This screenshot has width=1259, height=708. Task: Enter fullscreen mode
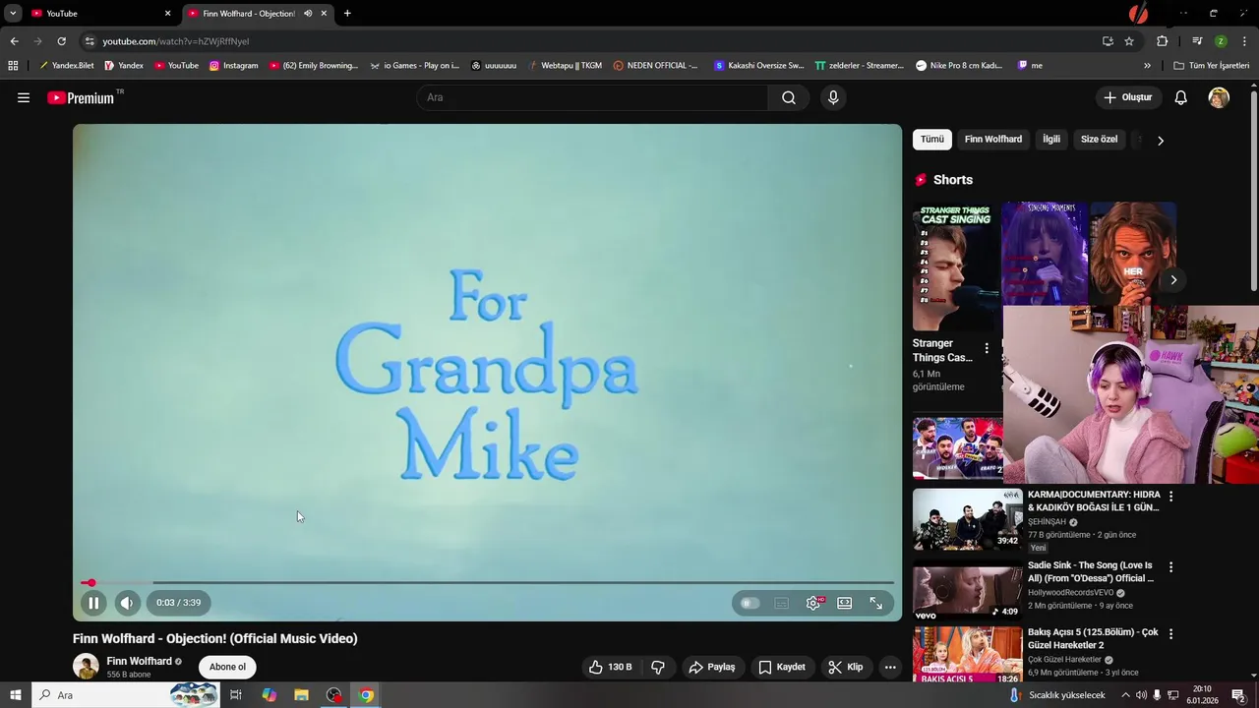[876, 603]
